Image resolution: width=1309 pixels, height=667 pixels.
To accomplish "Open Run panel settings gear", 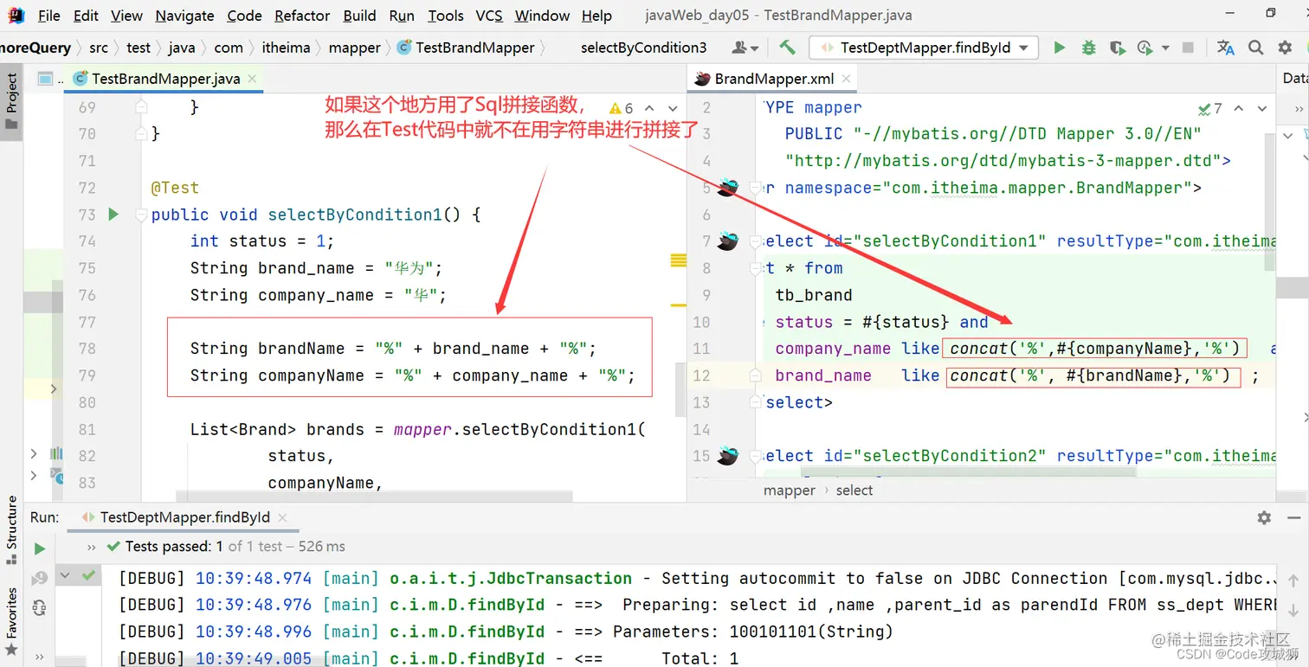I will point(1264,517).
